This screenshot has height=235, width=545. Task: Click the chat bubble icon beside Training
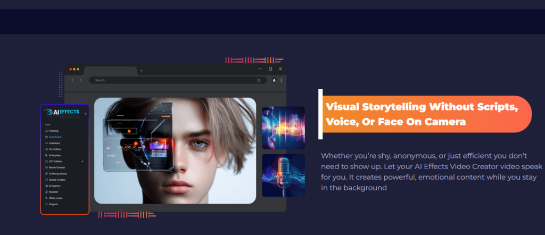click(x=47, y=131)
